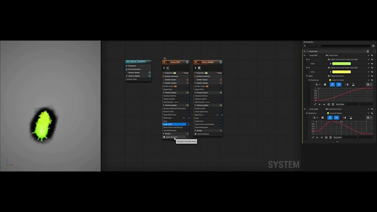Click the emitter thumbnail icon under Black_Smoke header
Viewport: 377px width, 212px height.
click(199, 68)
